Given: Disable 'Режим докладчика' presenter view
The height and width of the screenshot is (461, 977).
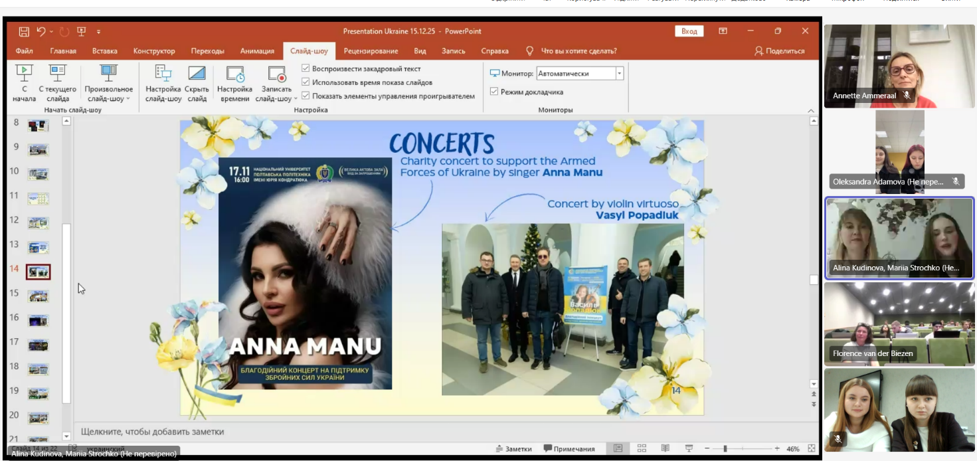Looking at the screenshot, I should click(494, 92).
